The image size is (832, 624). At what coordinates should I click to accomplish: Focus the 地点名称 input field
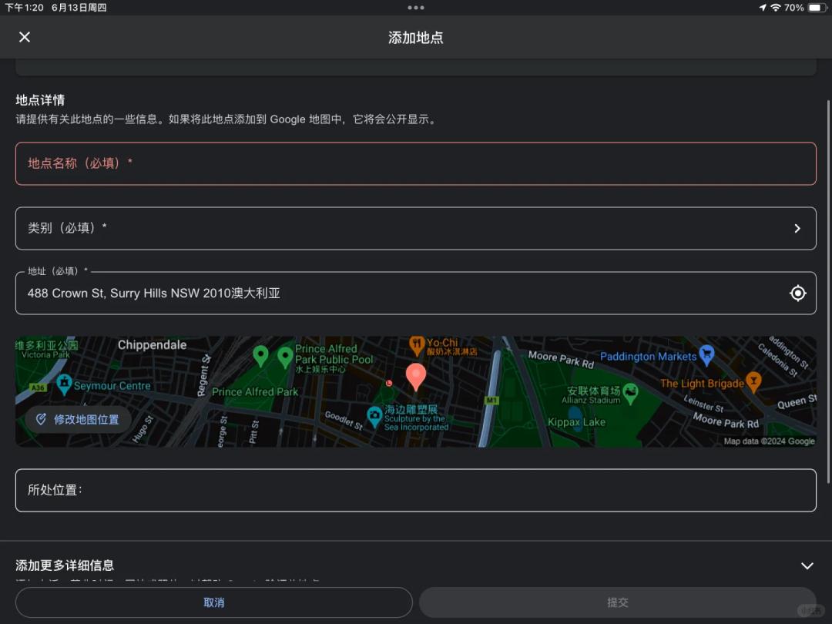(415, 163)
